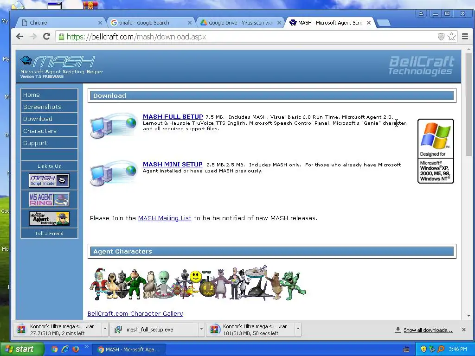
Task: Click the computer icon beside MASH MINI SETUP
Action: (x=113, y=173)
